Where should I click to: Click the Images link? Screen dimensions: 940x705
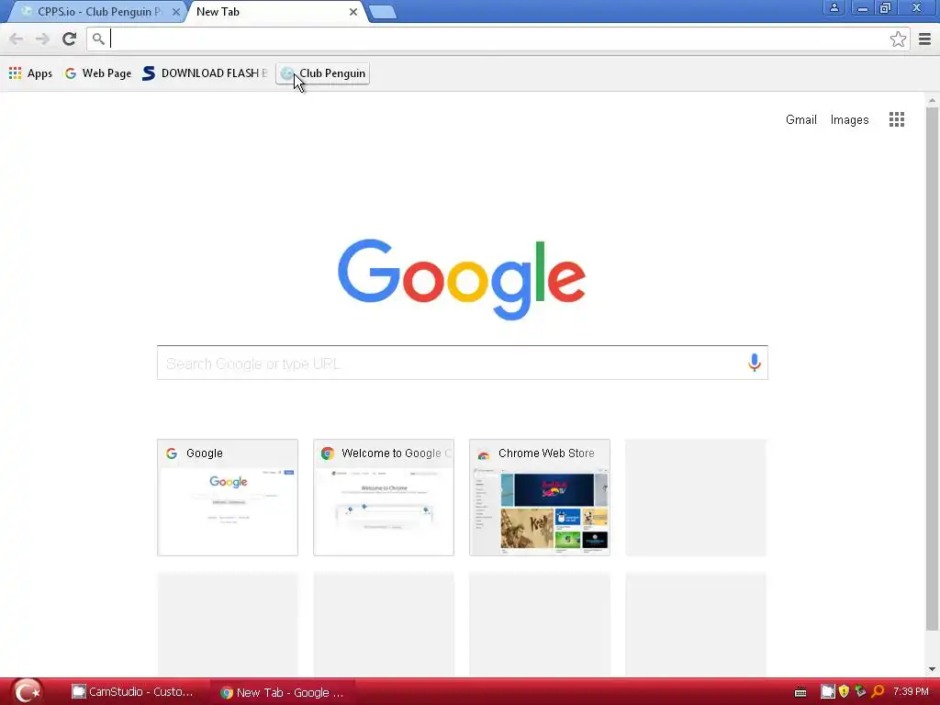tap(849, 120)
